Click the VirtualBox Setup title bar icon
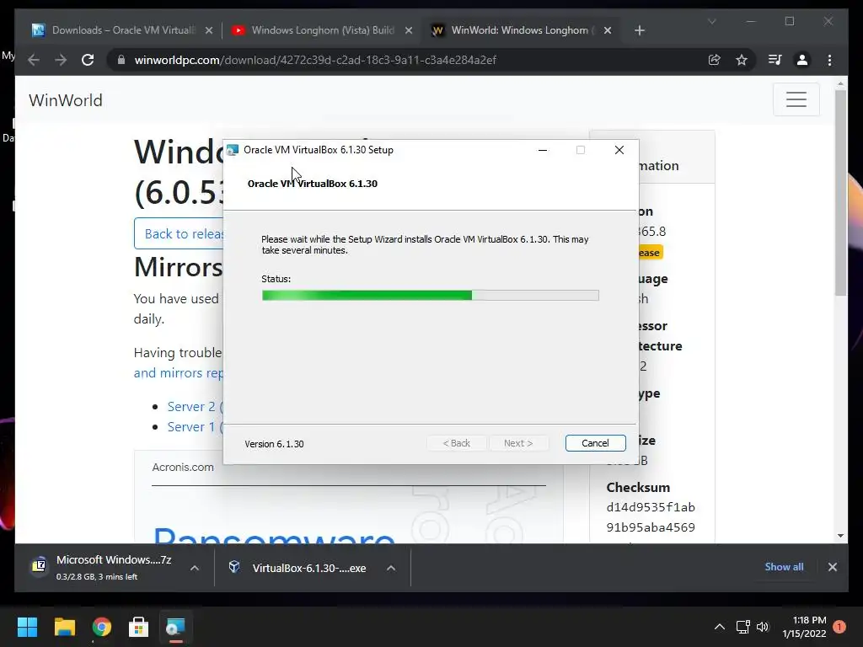The image size is (863, 647). 233,150
